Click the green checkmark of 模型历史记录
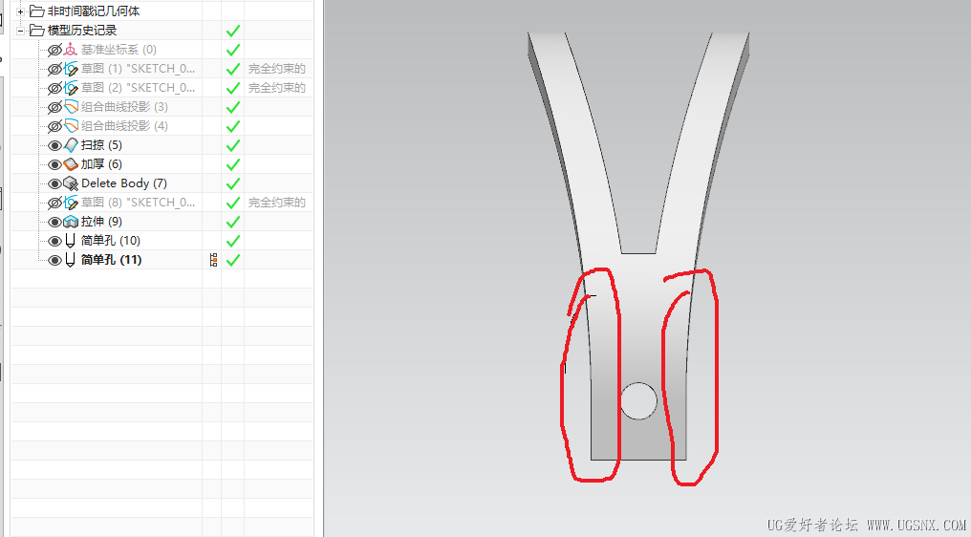The image size is (971, 537). click(x=233, y=31)
